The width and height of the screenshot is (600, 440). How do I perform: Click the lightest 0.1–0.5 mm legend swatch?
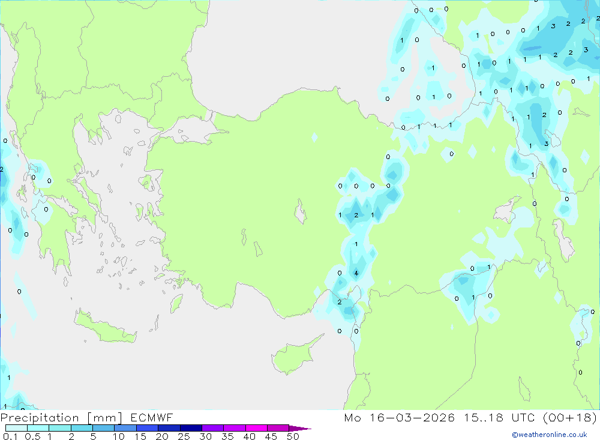(16, 428)
